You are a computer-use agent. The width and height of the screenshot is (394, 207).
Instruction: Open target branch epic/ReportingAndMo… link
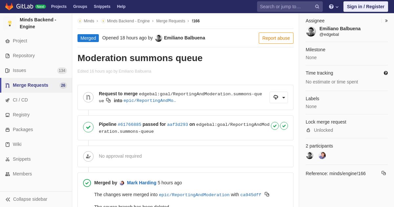[x=150, y=101]
